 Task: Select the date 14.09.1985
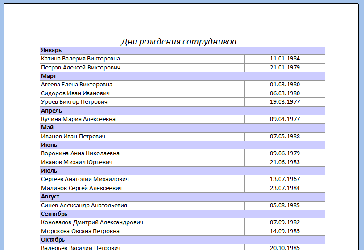(x=285, y=231)
